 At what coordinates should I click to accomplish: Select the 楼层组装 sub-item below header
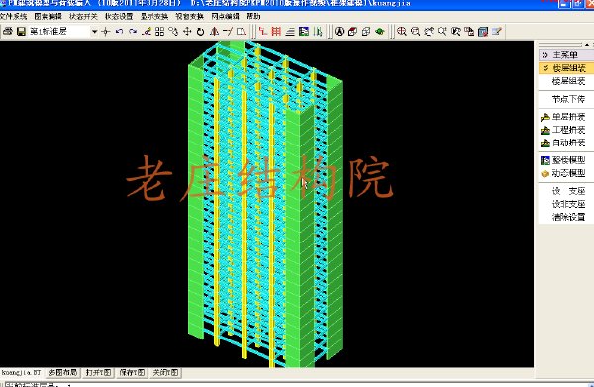[x=568, y=81]
